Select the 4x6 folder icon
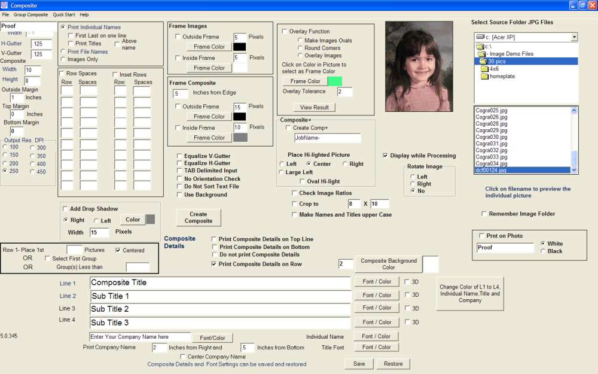Image resolution: width=598 pixels, height=374 pixels. click(484, 69)
